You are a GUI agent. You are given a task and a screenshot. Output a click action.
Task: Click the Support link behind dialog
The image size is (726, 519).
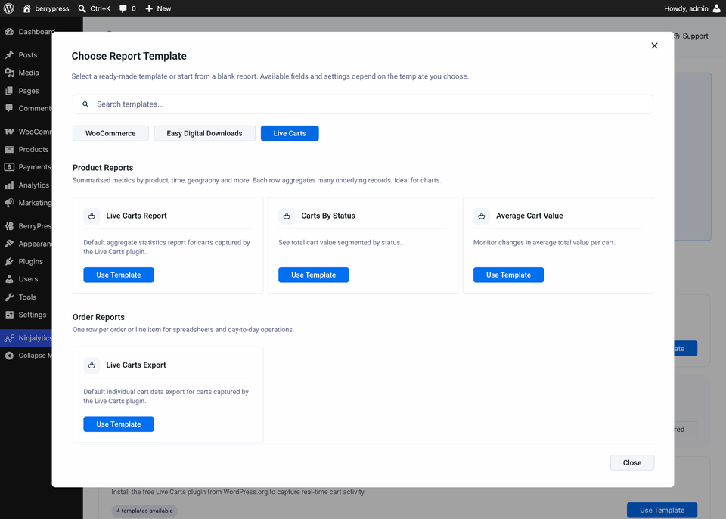690,36
